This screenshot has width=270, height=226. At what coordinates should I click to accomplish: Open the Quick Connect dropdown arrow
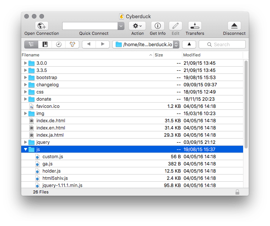pyautogui.click(x=121, y=26)
